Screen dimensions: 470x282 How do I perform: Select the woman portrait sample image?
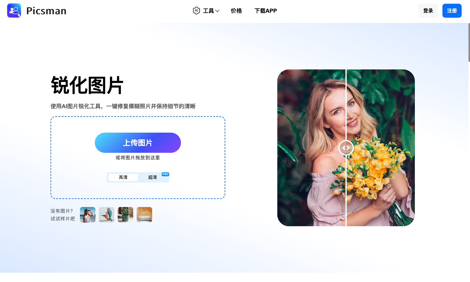pyautogui.click(x=88, y=215)
